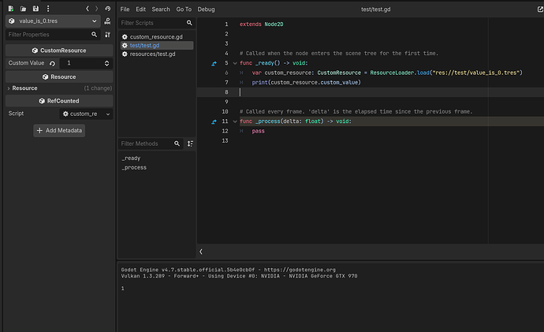
Task: Click the _ready signal connection icon on line 5
Action: tap(214, 64)
